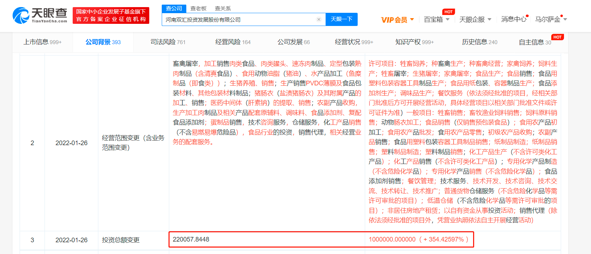Click the 天眼查 logo
Viewport: 591px width, 254px height.
click(40, 16)
